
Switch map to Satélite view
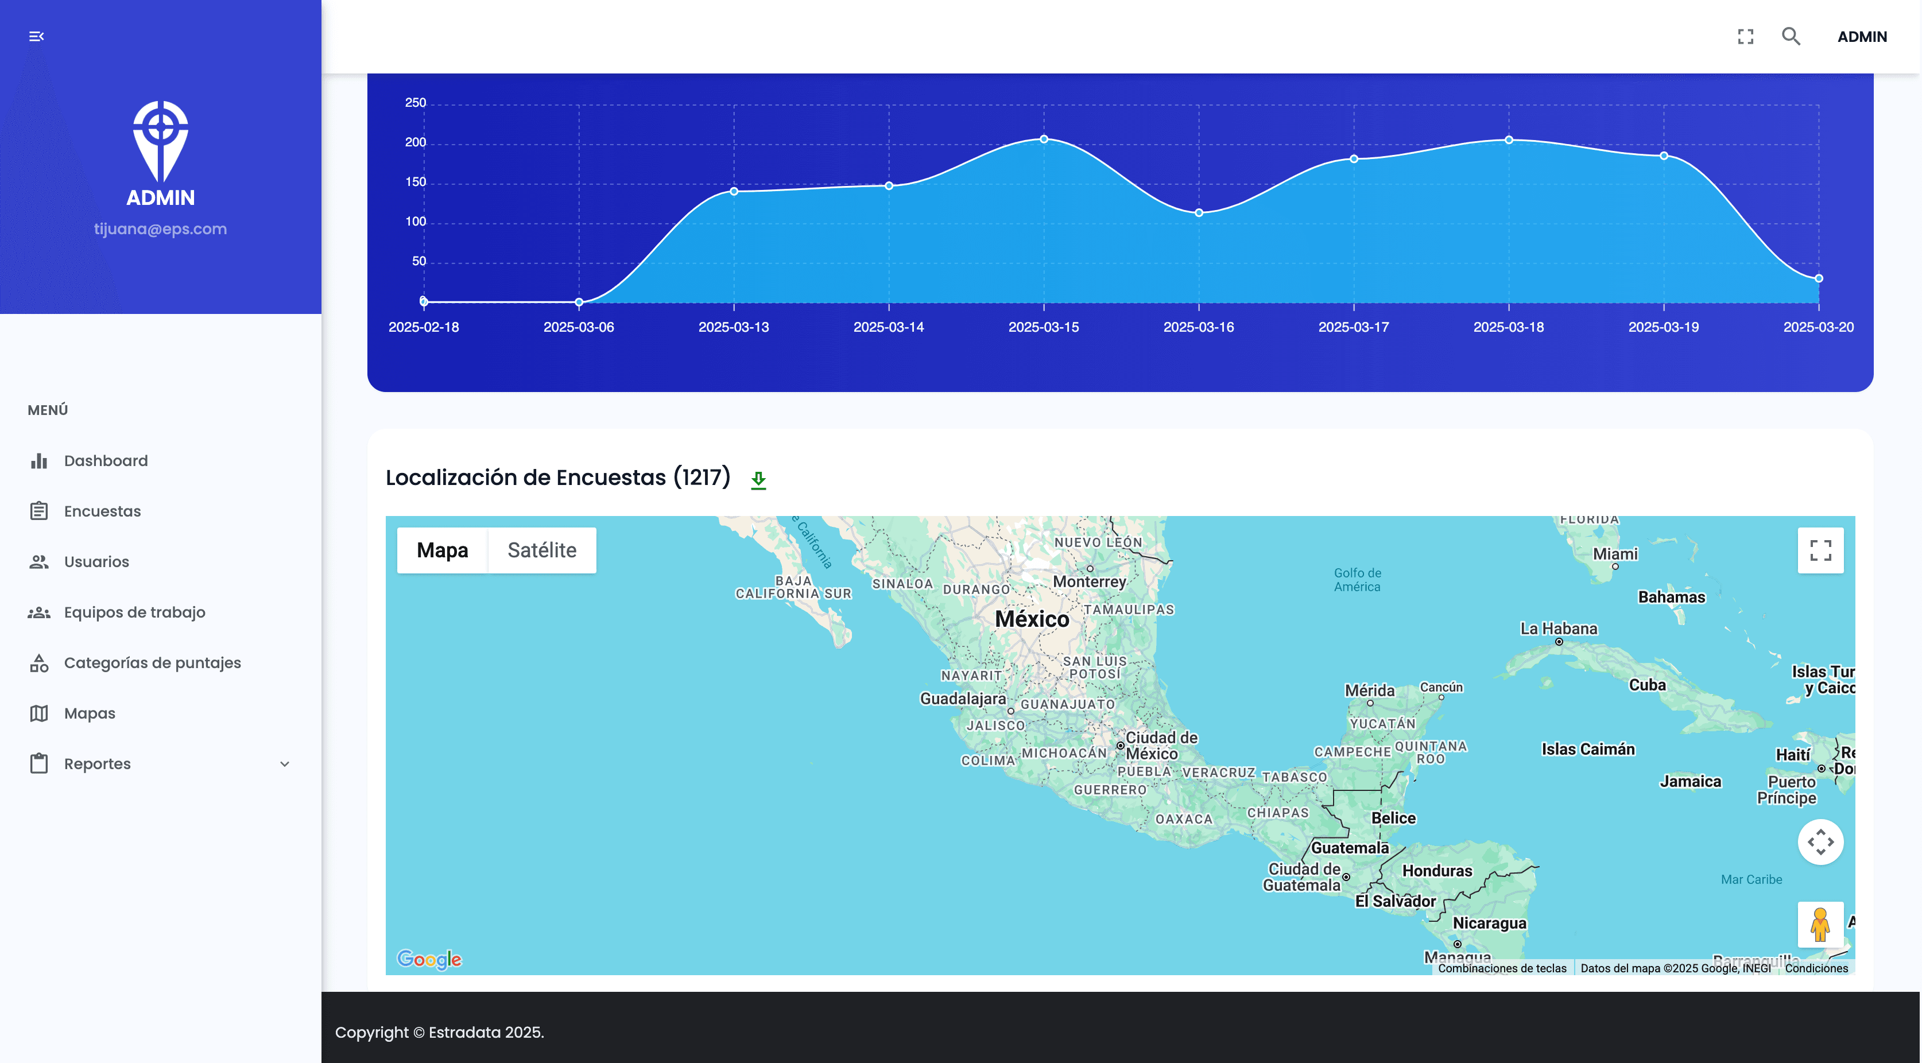click(542, 550)
